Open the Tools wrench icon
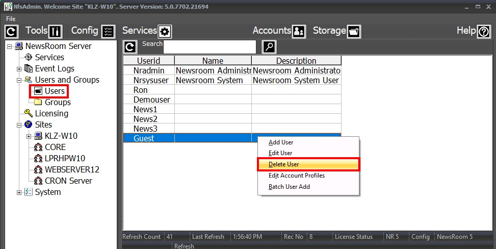Viewport: 496px width, 249px height. tap(56, 31)
